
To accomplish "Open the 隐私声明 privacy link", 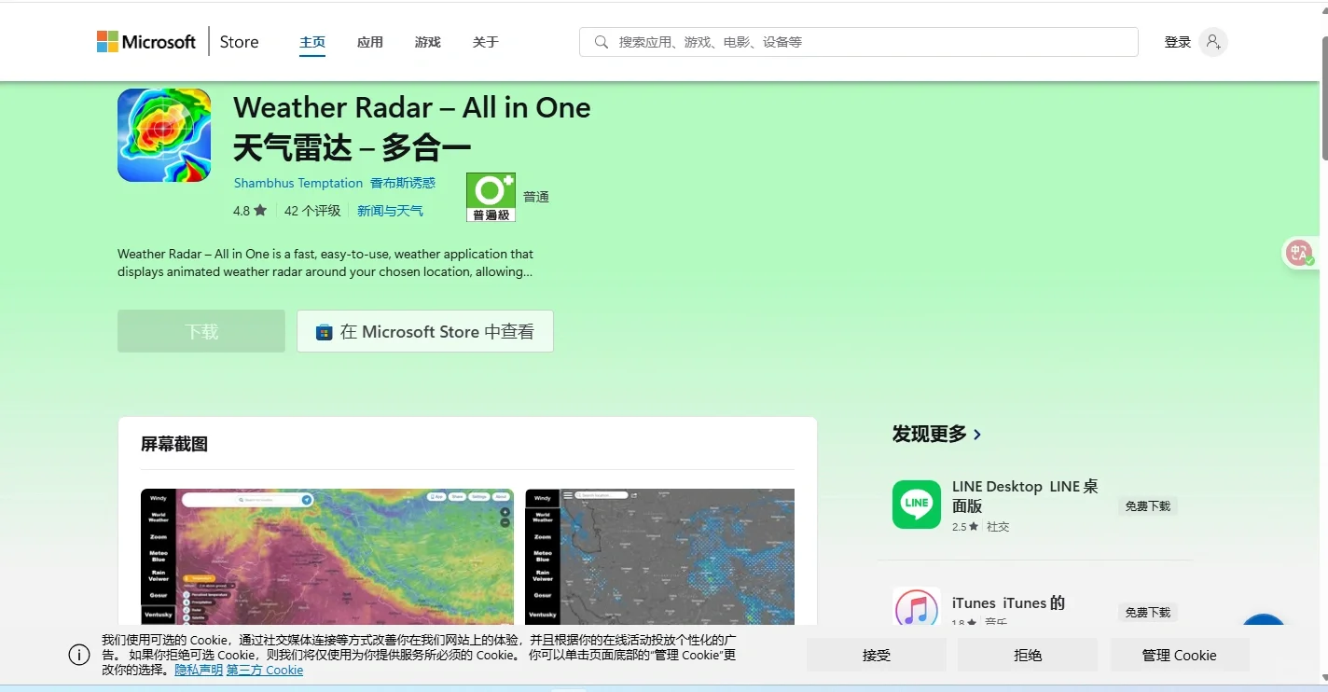I will (x=199, y=670).
